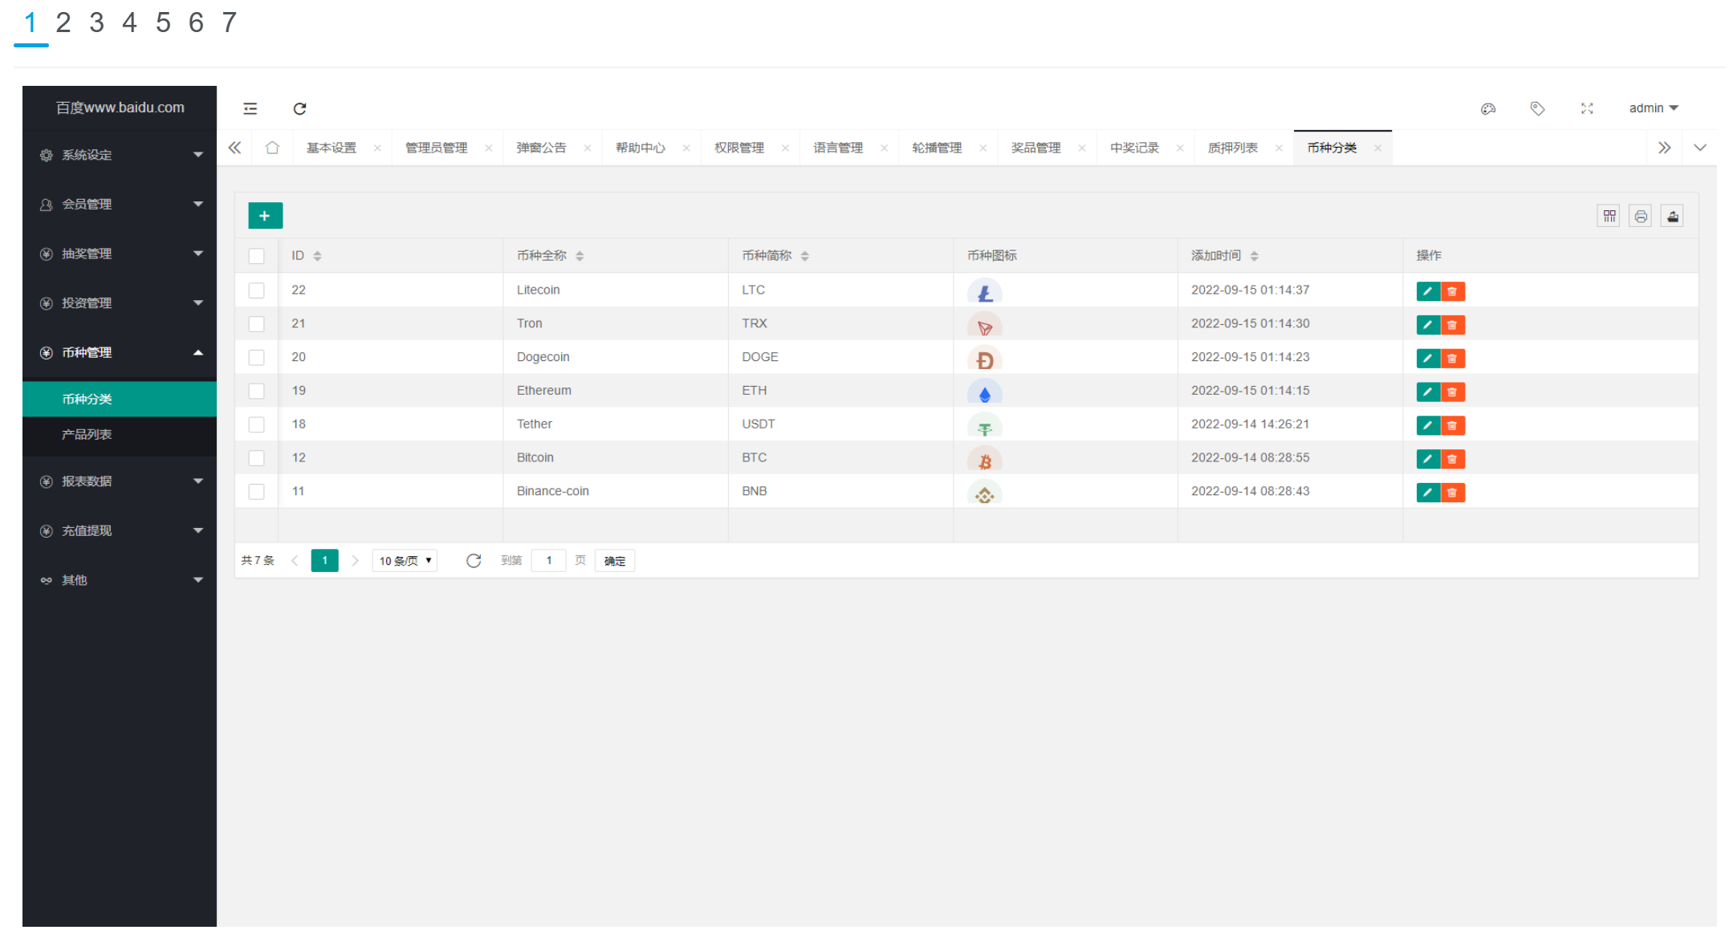Click edit icon for Litecoin row
1729x938 pixels.
point(1427,291)
